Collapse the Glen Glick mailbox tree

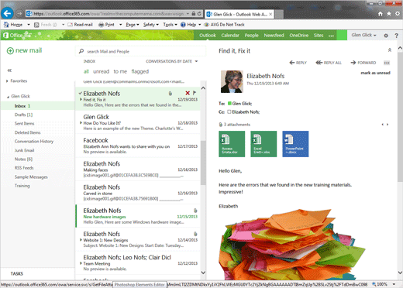[8, 97]
